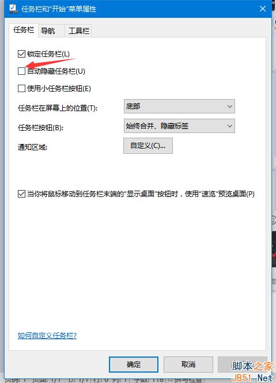Click the taskbar properties icon in the title bar

13,9
